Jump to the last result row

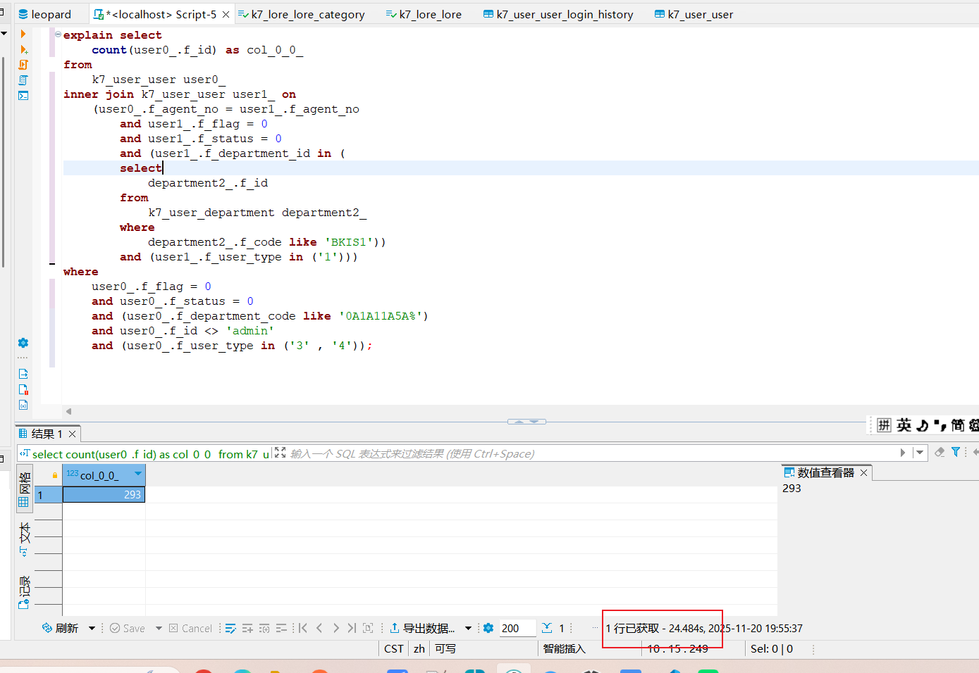(x=352, y=628)
